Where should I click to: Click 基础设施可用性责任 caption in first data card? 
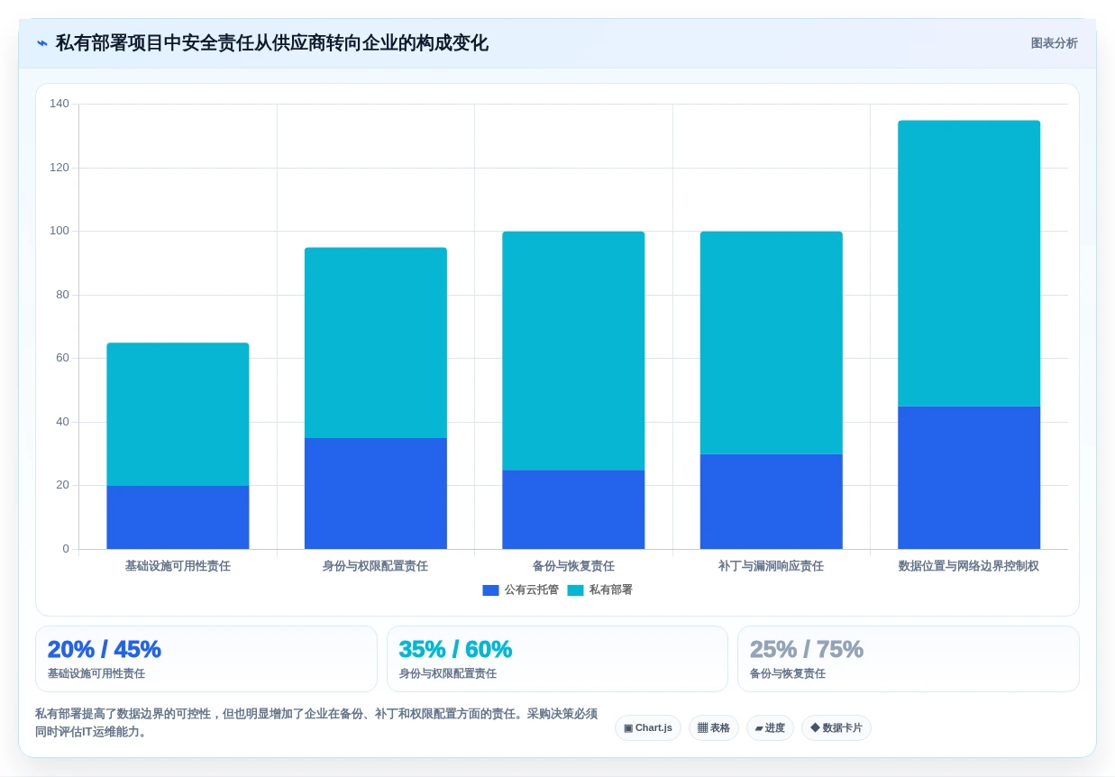pos(96,674)
